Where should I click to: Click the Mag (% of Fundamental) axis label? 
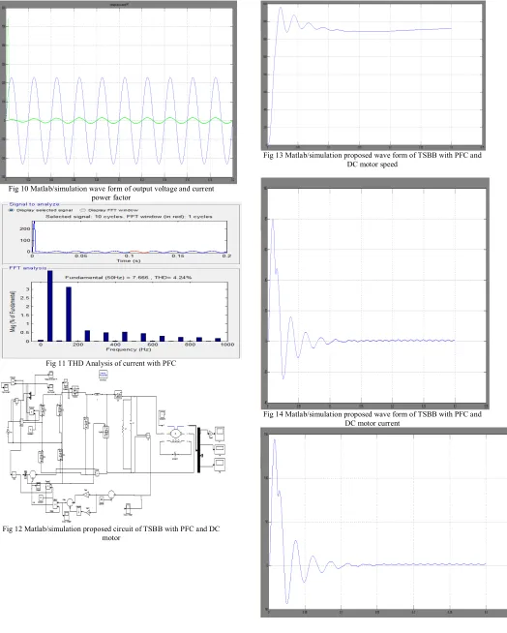[13, 312]
